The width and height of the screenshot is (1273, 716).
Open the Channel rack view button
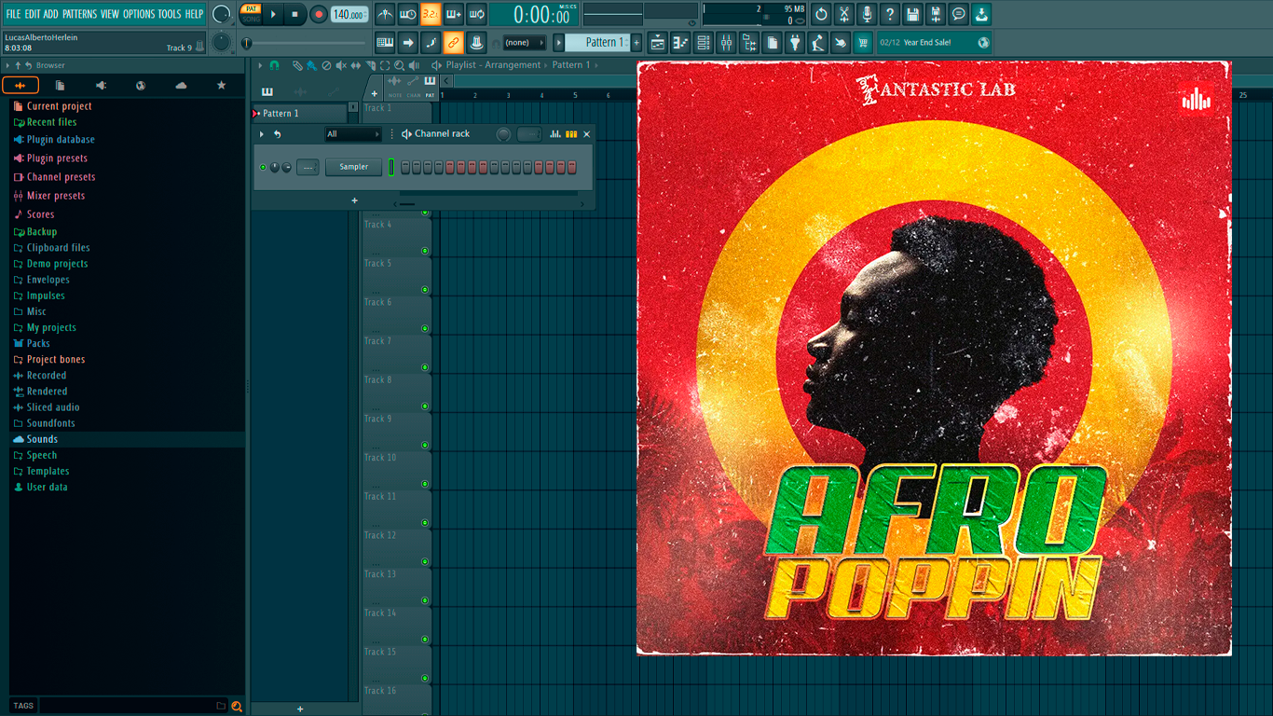(704, 42)
